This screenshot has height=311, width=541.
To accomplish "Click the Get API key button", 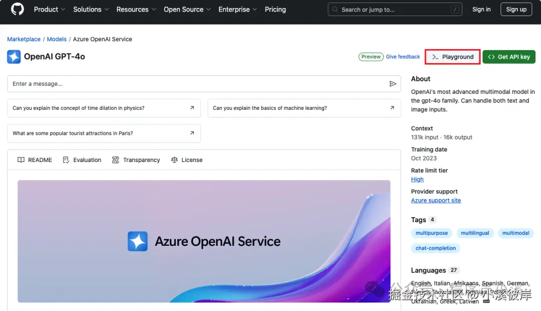I will 509,57.
